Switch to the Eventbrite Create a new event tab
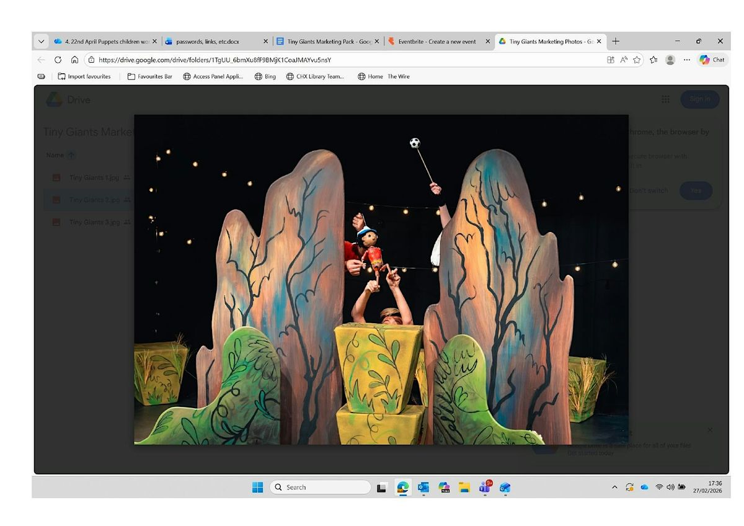The width and height of the screenshot is (744, 526). pos(436,42)
